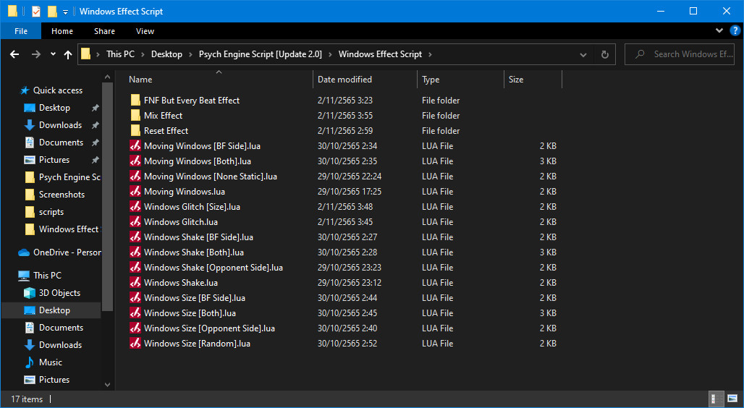This screenshot has height=408, width=744.
Task: Open the Help question mark icon
Action: tap(735, 31)
